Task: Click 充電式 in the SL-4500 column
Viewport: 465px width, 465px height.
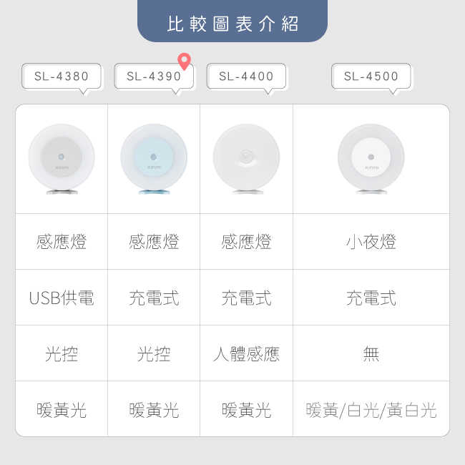Action: [x=371, y=298]
